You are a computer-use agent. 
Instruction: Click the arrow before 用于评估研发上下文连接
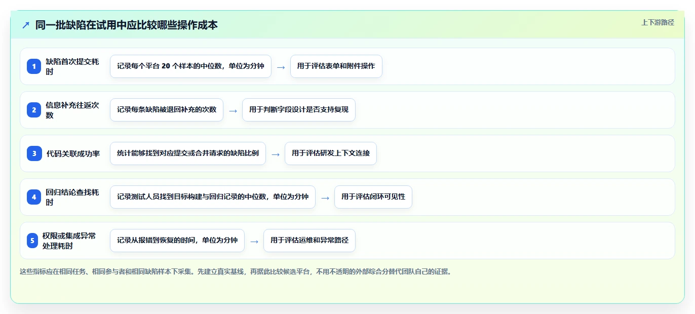275,154
